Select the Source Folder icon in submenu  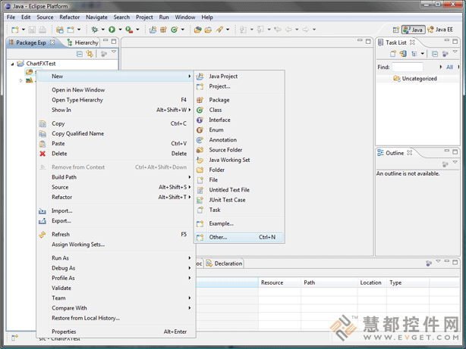coord(200,150)
